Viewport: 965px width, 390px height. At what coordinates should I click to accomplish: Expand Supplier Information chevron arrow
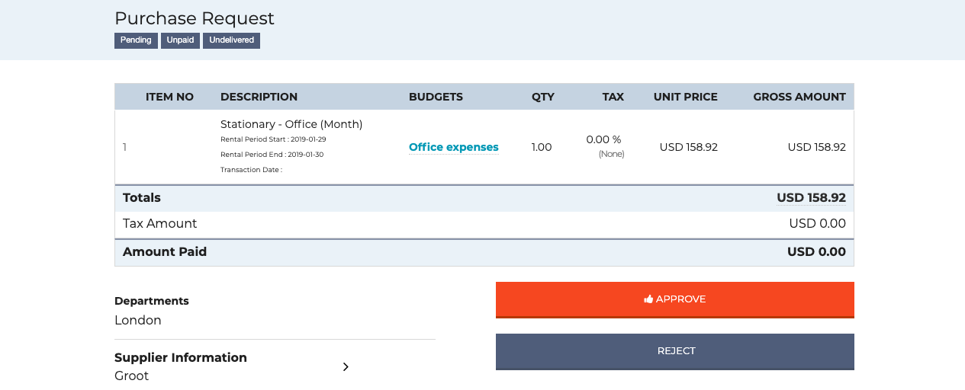346,366
